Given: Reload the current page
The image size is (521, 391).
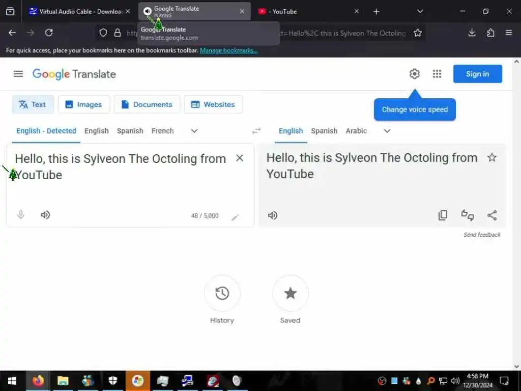Looking at the screenshot, I should coord(49,33).
